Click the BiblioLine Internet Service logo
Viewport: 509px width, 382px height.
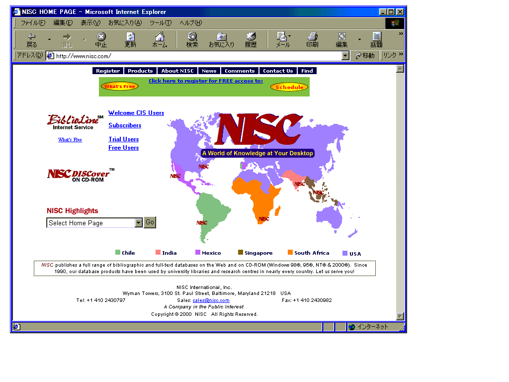[x=75, y=122]
